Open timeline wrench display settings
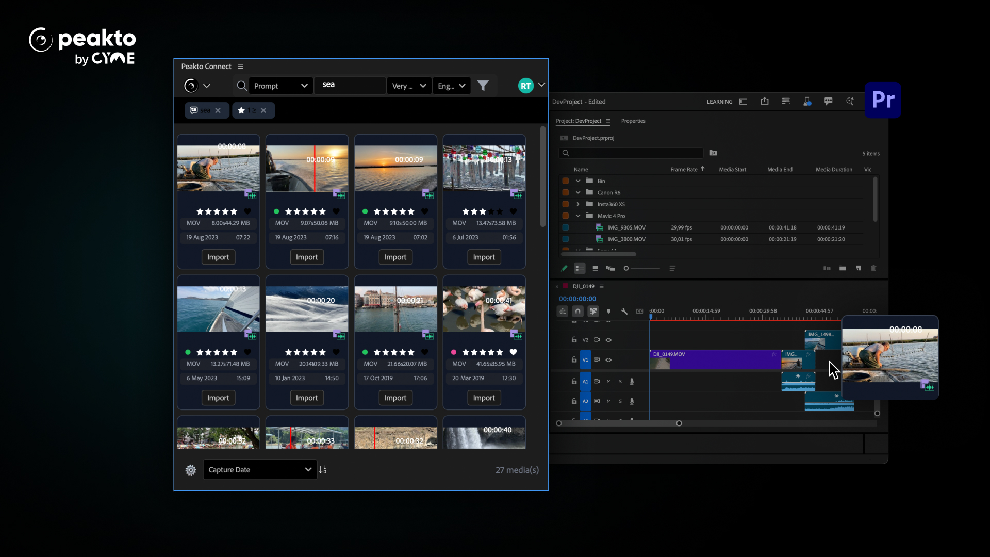 tap(624, 312)
